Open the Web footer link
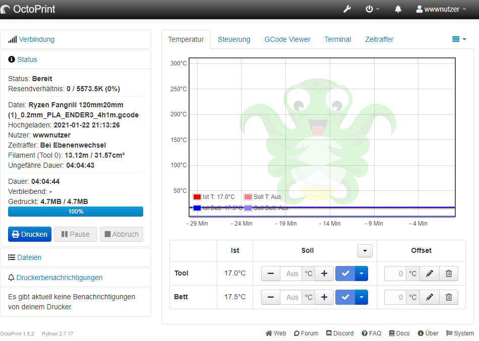Screen dimensions: 479x341 (x=276, y=333)
